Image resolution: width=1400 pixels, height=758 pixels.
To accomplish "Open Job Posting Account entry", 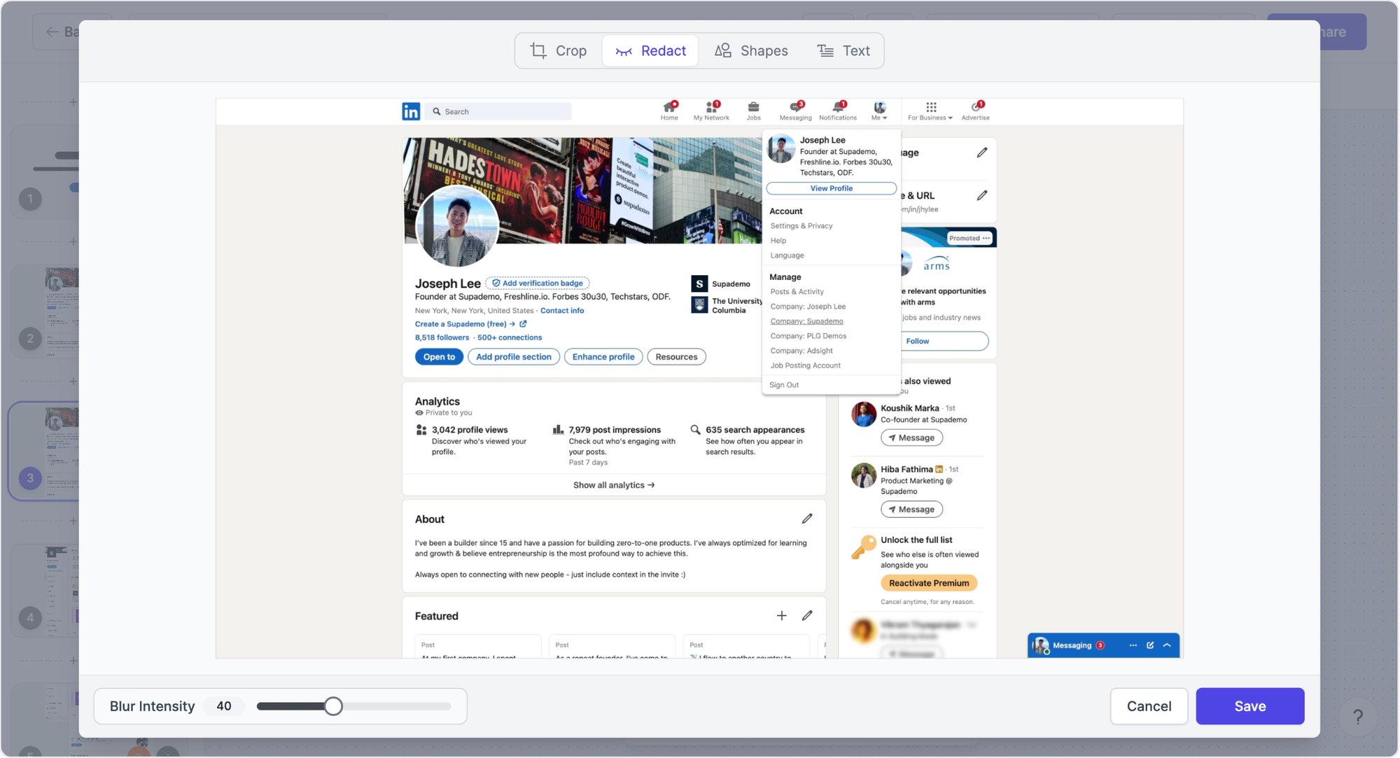I will click(x=805, y=365).
